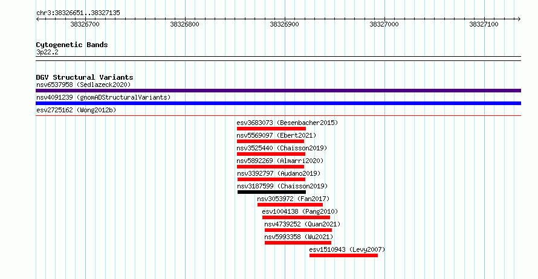Image resolution: width=538 pixels, height=279 pixels.
Task: Click the right arrowhead of the ruler
Action: (x=519, y=19)
